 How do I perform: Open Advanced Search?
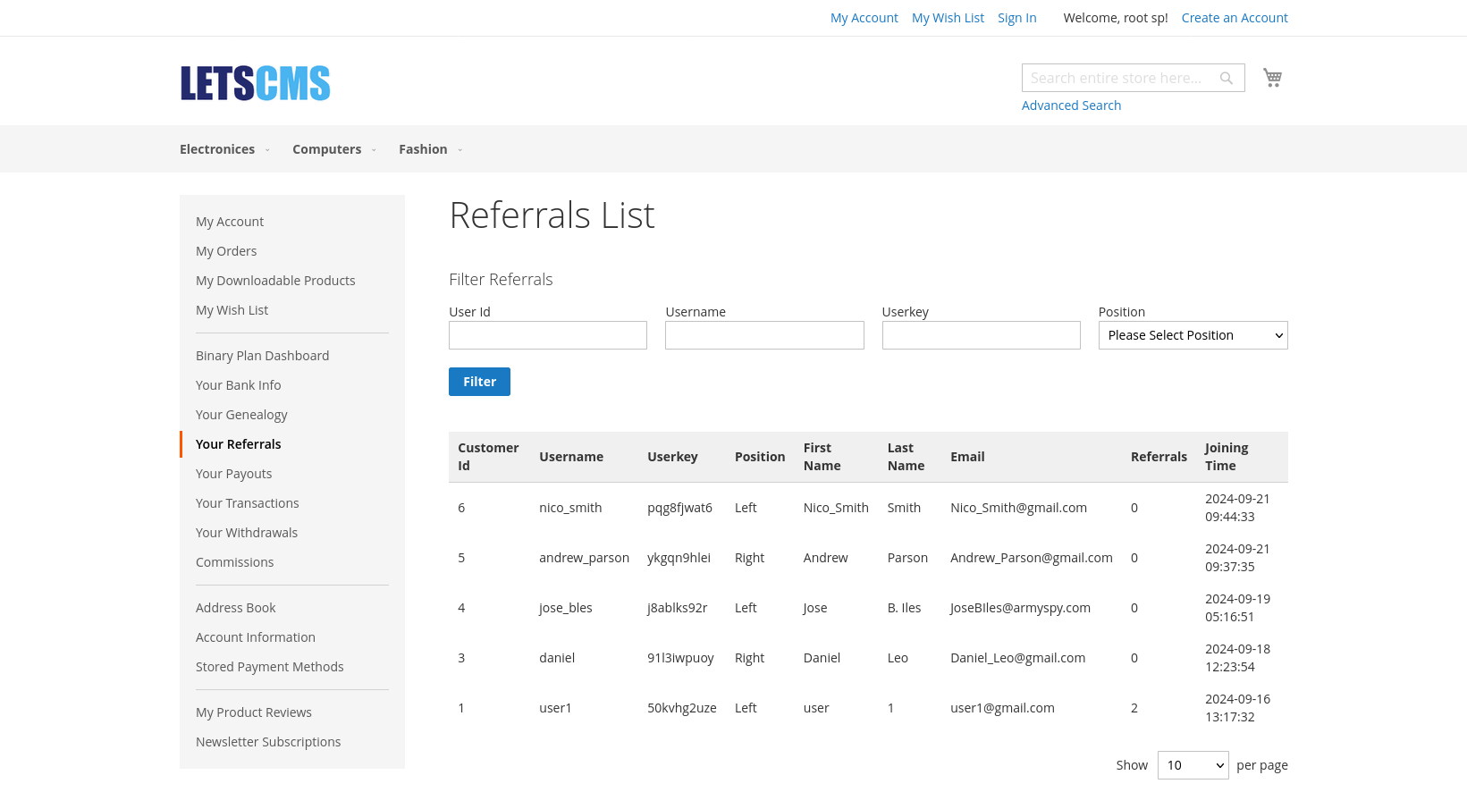pyautogui.click(x=1071, y=105)
